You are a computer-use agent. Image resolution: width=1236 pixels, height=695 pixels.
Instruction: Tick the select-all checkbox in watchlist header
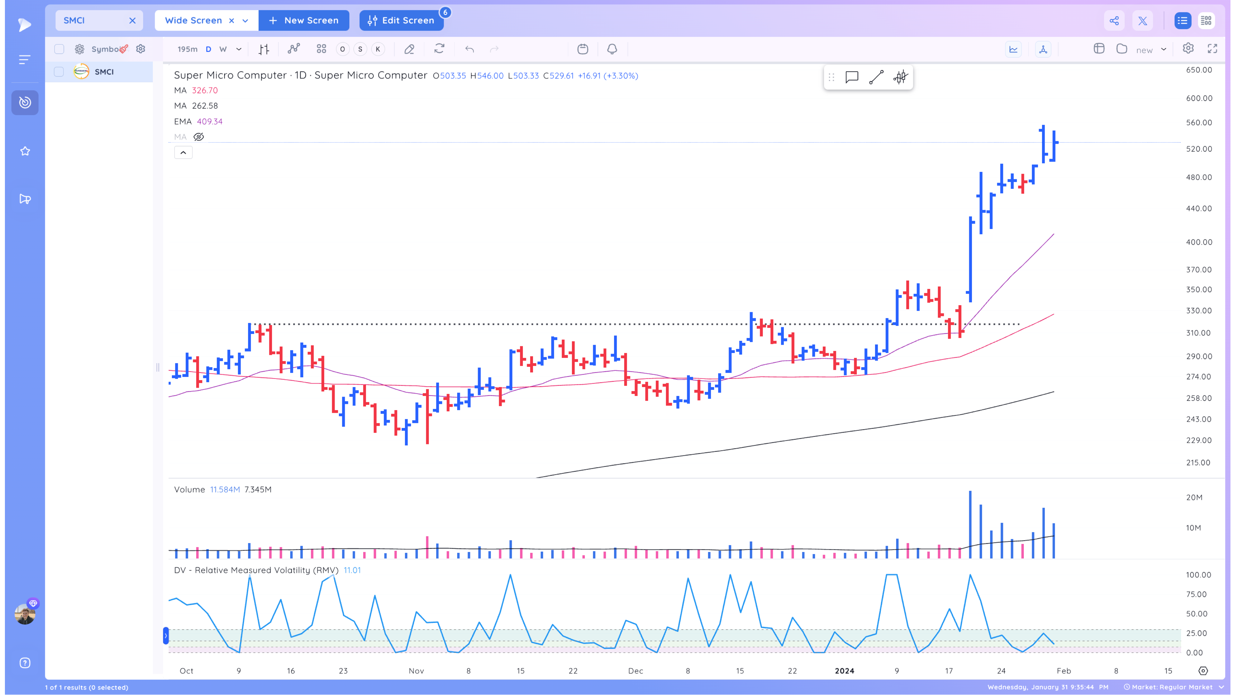pyautogui.click(x=59, y=49)
